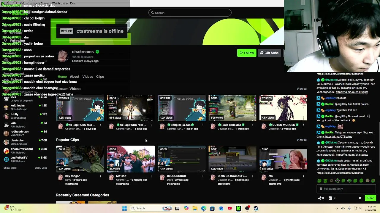This screenshot has width=380, height=213.
Task: Click the ctsstreams profile avatar
Action: point(63,56)
